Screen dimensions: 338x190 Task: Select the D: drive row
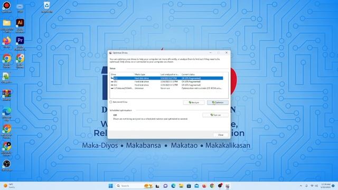(167, 82)
